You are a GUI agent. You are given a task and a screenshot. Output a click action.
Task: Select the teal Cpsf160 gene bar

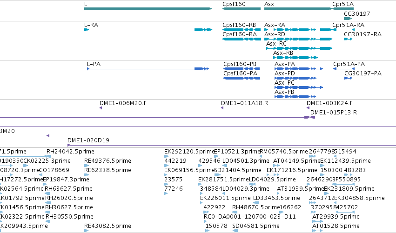[x=242, y=9]
